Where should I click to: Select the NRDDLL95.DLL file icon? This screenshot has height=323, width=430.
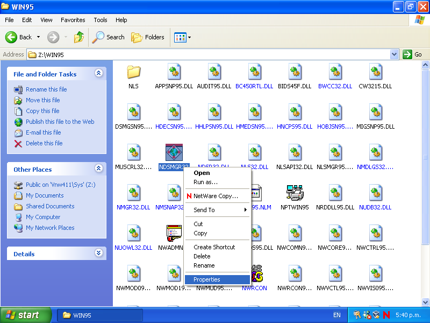coord(335,193)
